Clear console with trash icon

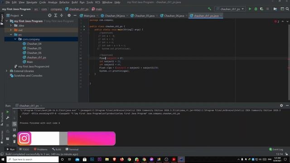[14, 142]
